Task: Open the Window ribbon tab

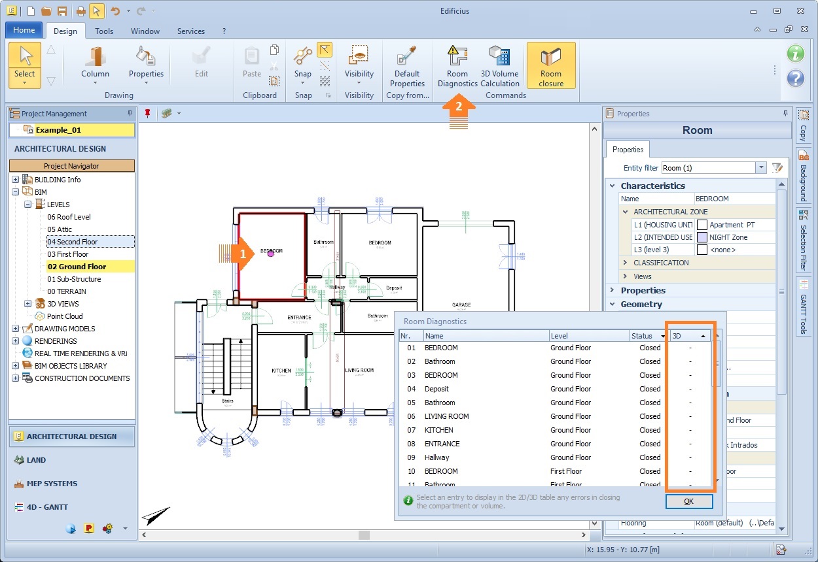Action: (145, 31)
